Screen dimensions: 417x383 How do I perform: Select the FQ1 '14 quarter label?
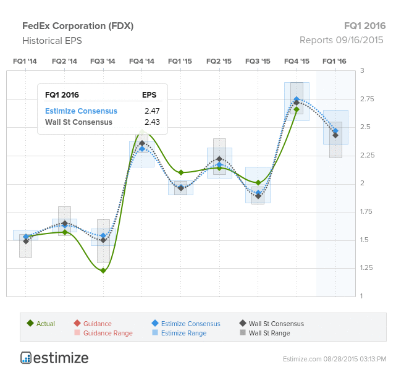(25, 61)
